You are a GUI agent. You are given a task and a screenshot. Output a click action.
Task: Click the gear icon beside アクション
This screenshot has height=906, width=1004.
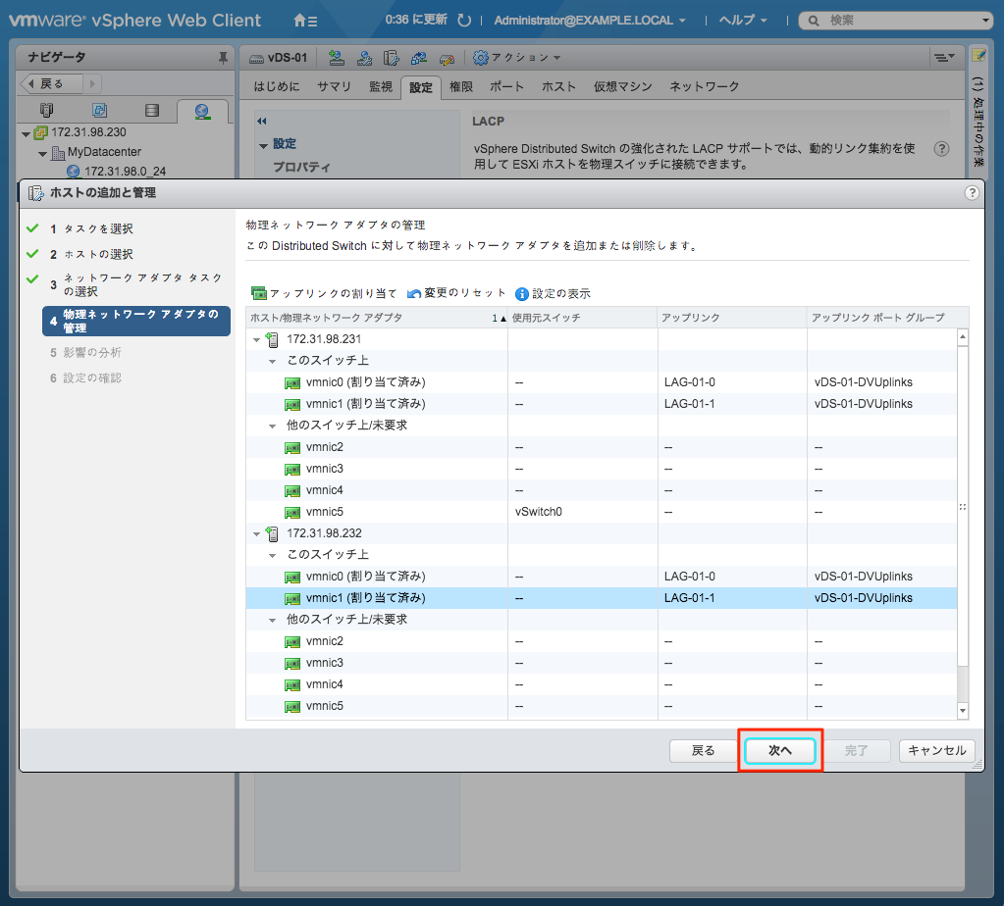coord(480,58)
